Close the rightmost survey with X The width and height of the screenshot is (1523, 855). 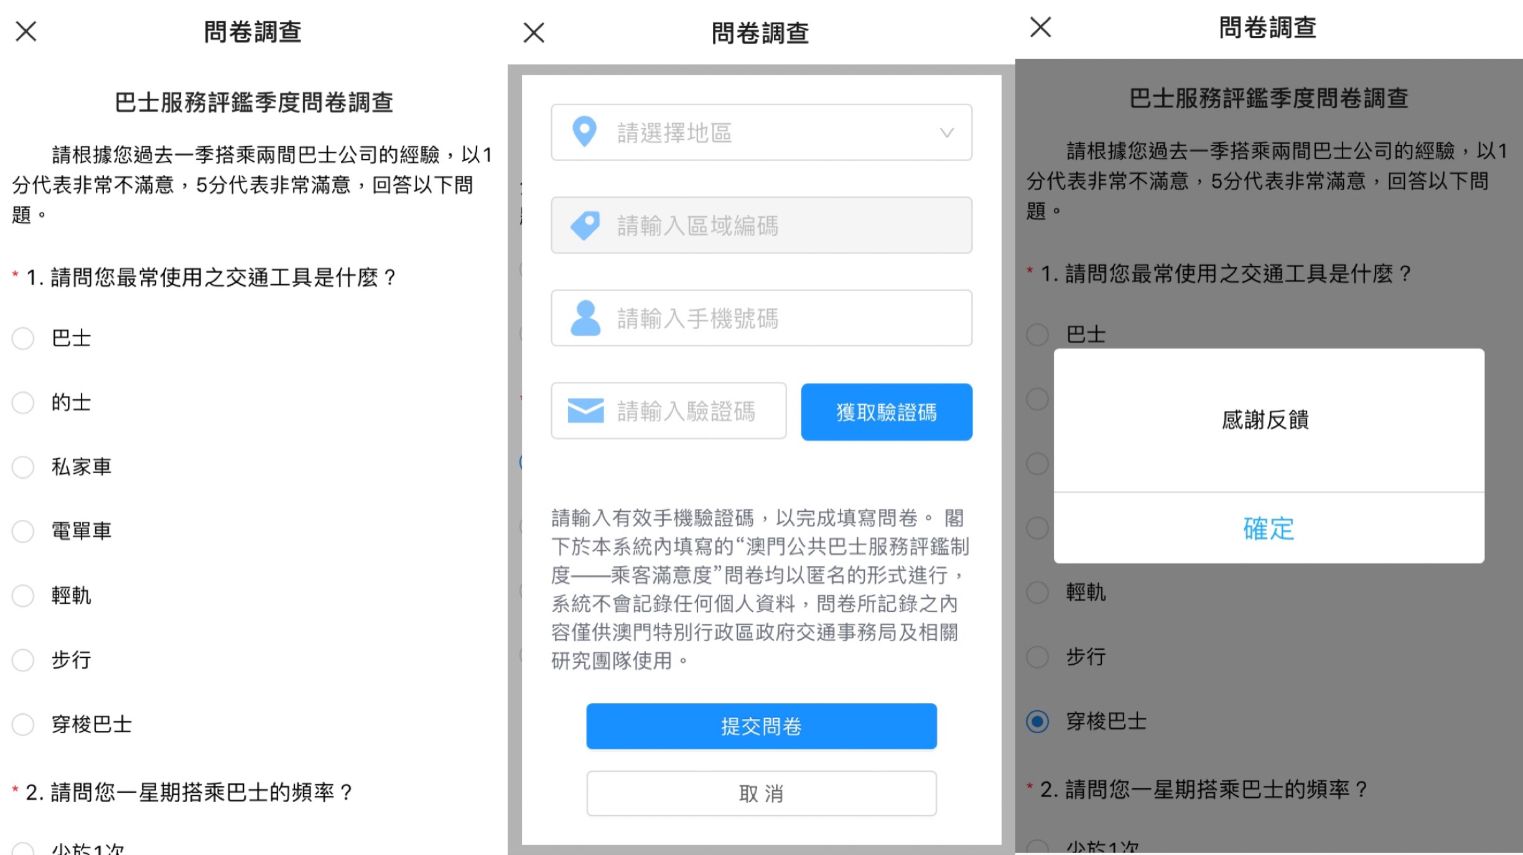1040,27
